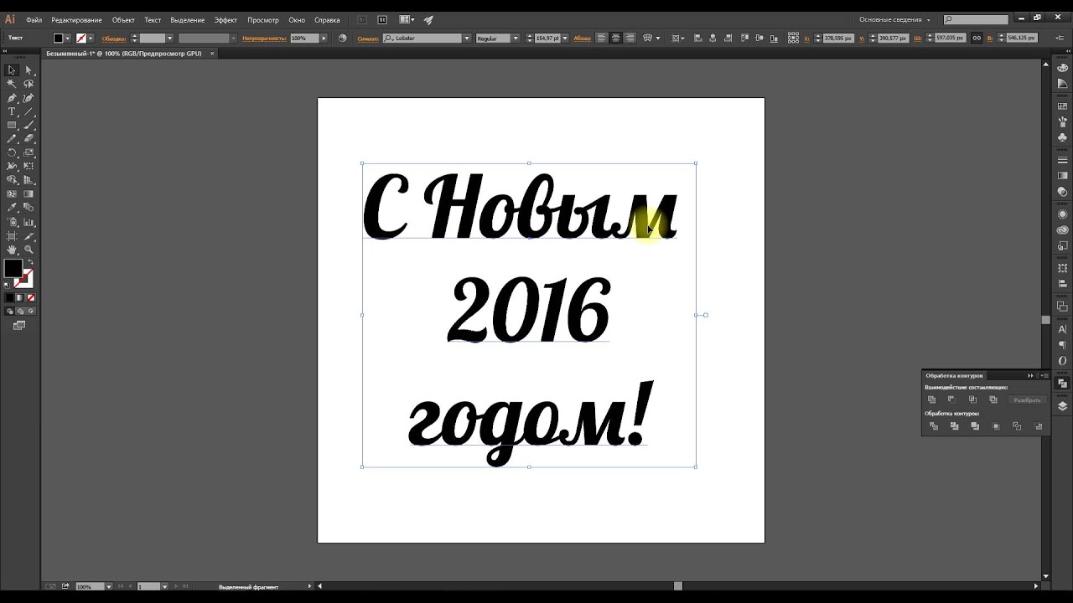Open the Paragraph panel pilcrow icon
Viewport: 1073px width, 603px height.
coord(1063,344)
